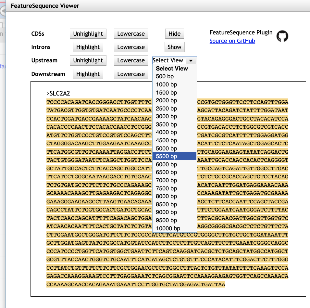The width and height of the screenshot is (310, 308).
Task: Lowercase the Introns sequence
Action: (x=131, y=47)
